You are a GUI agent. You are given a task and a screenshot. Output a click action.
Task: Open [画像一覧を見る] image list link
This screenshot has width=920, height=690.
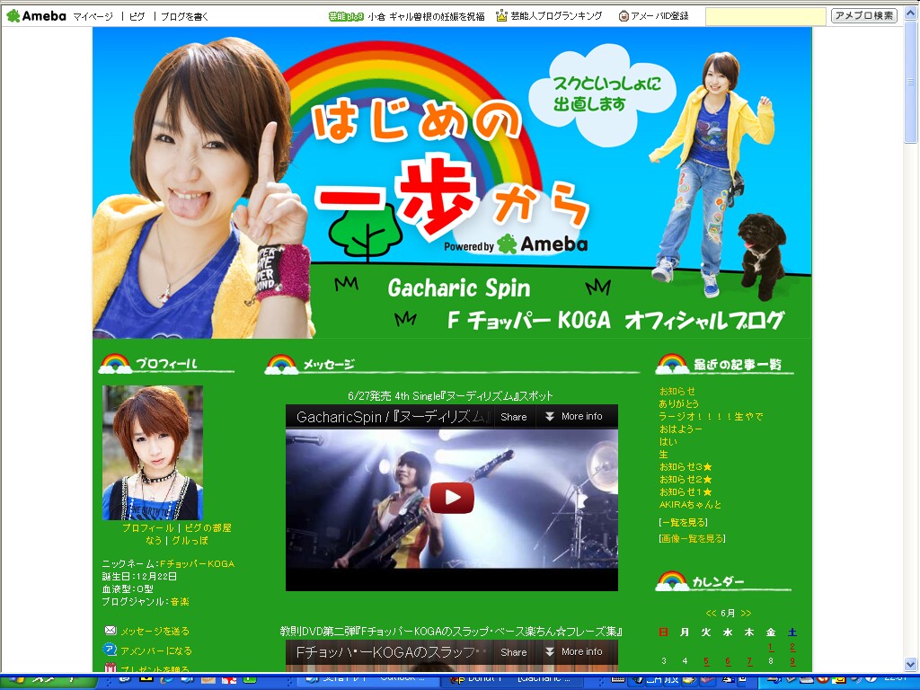692,539
